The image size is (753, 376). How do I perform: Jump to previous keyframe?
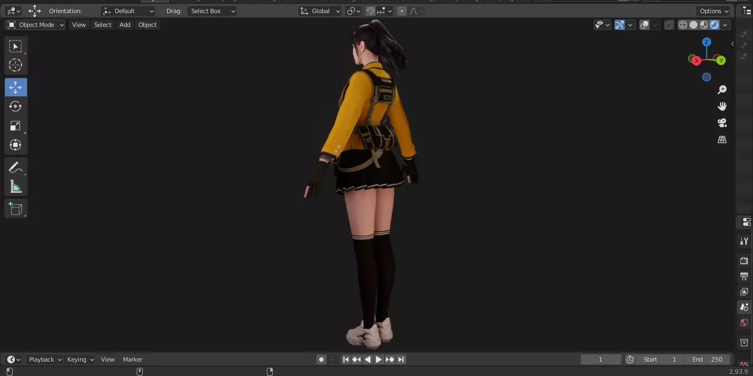click(357, 359)
